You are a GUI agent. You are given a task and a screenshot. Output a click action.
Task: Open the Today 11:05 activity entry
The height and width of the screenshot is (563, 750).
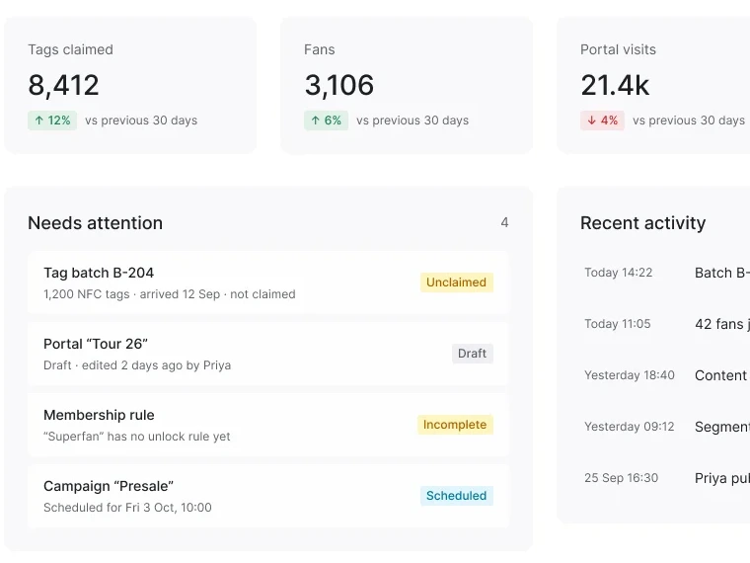pyautogui.click(x=667, y=324)
